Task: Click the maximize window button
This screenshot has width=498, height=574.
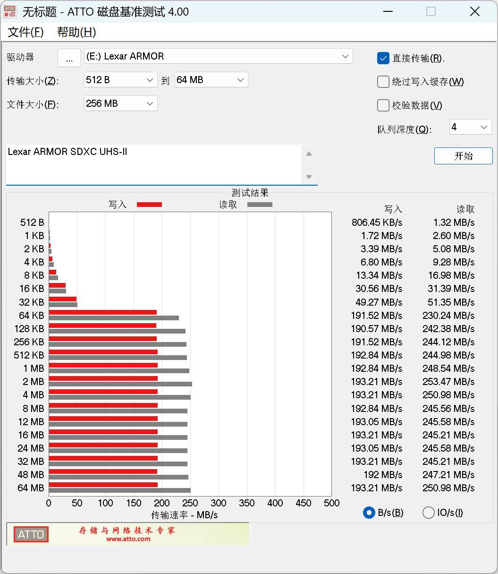Action: click(x=431, y=12)
